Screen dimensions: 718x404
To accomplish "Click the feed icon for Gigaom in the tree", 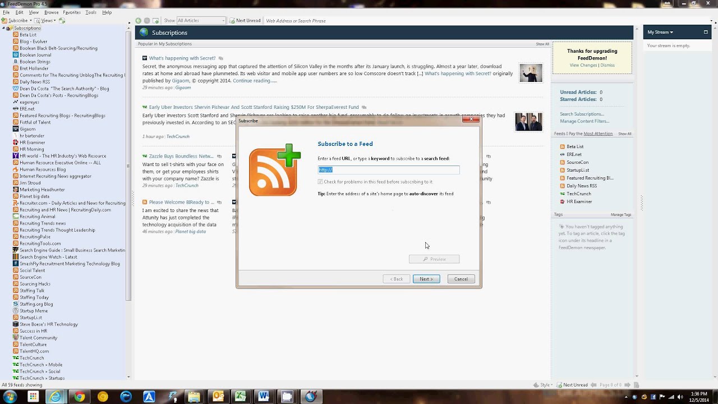I will point(16,129).
